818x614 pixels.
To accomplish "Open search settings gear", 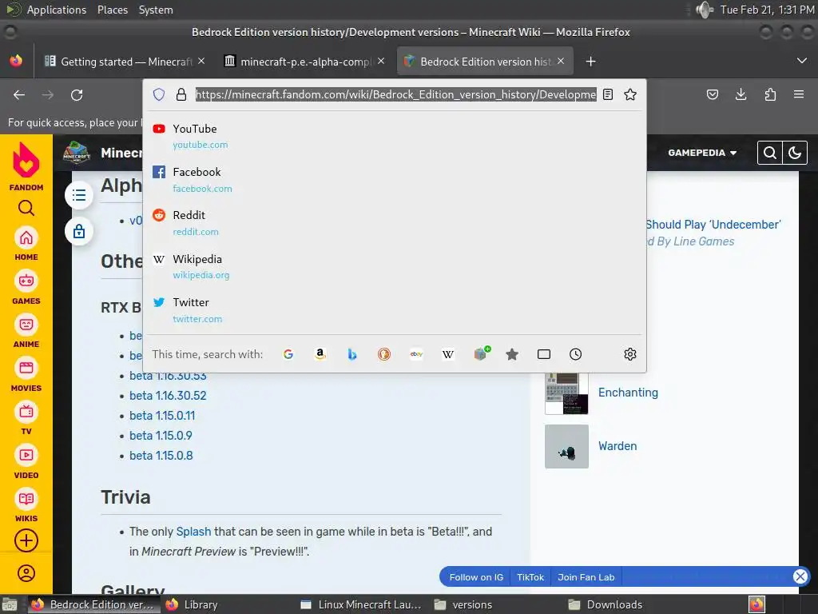I will (x=630, y=354).
